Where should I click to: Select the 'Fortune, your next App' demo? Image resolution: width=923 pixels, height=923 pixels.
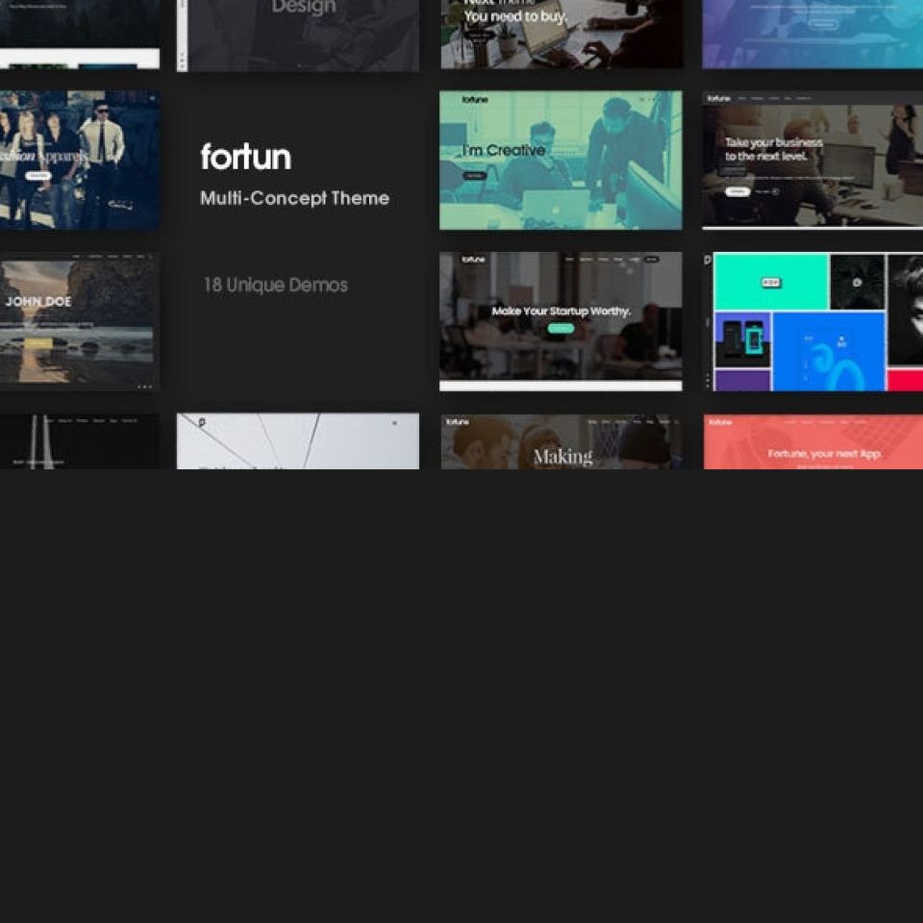click(812, 442)
